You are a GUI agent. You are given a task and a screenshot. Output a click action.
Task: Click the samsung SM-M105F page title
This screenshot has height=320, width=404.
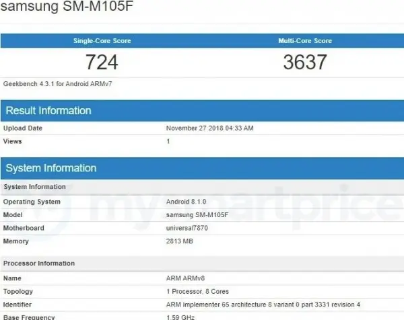click(x=67, y=5)
